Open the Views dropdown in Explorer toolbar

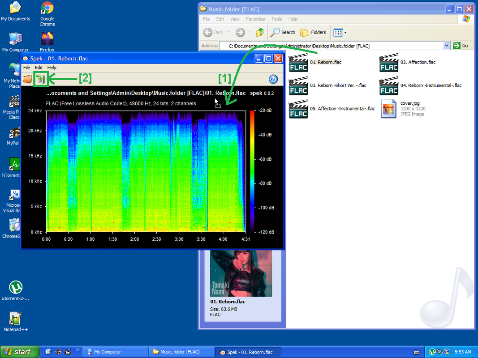(x=340, y=32)
